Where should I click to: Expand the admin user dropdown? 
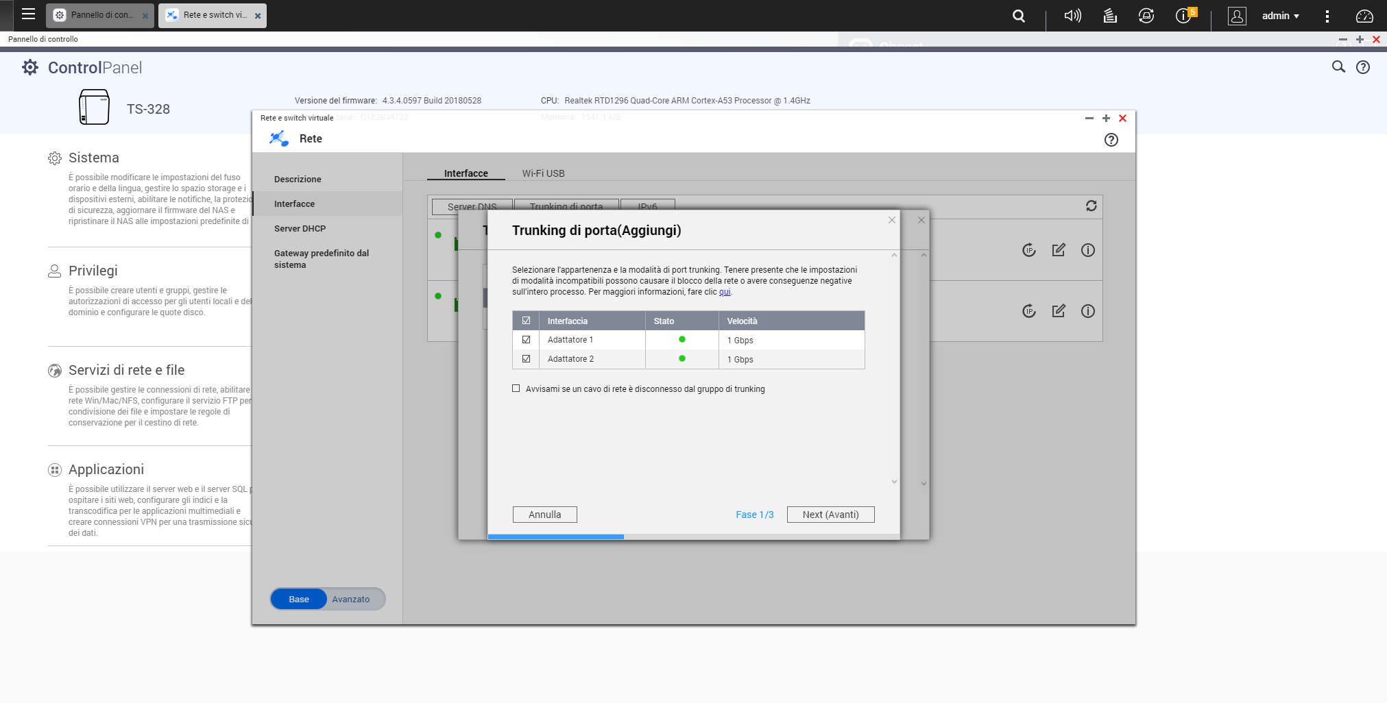1280,16
